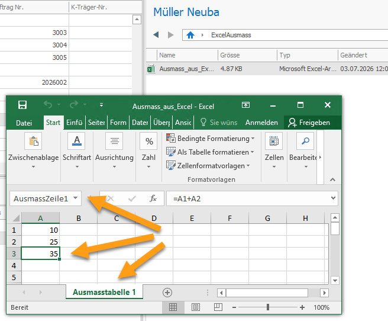Click the Excel vertical scrollbar up arrow

tap(335, 218)
